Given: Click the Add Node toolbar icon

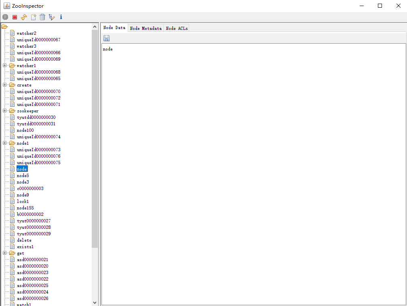Looking at the screenshot, I should (x=34, y=17).
